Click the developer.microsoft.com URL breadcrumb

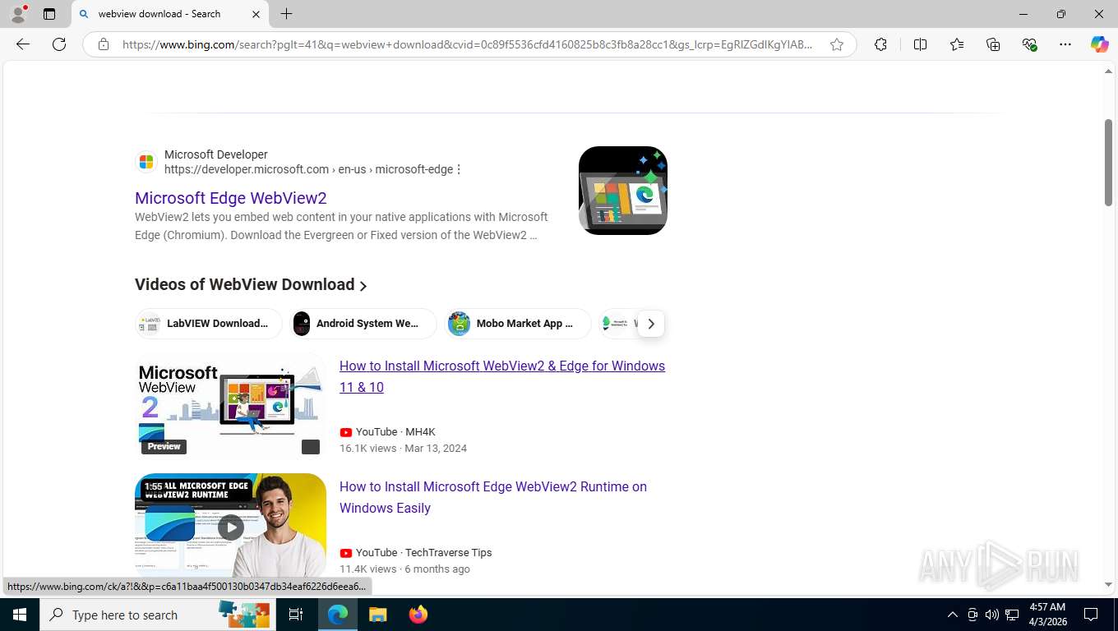(308, 169)
